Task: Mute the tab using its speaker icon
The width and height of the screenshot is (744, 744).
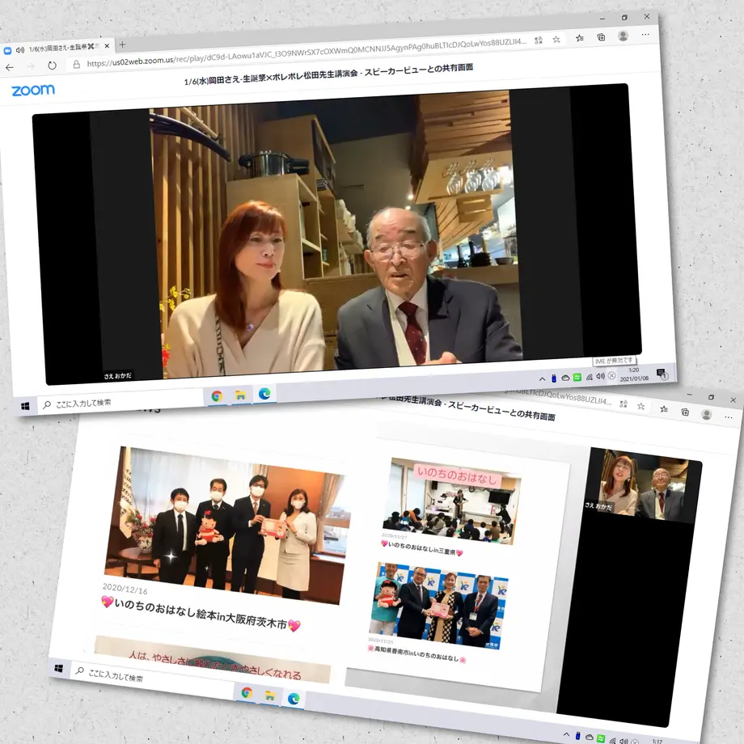Action: tap(20, 50)
